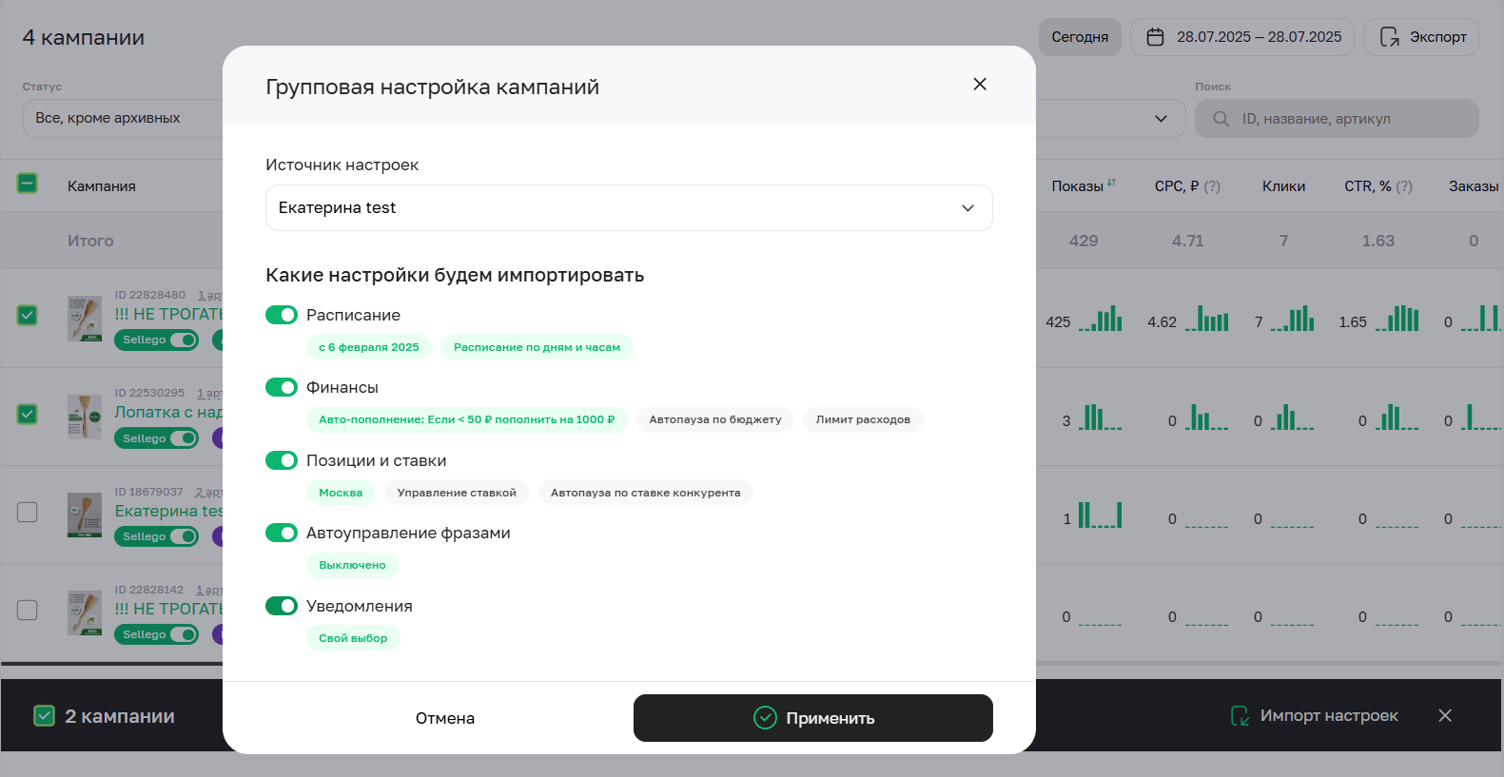The height and width of the screenshot is (777, 1504).
Task: Switch to the Сегодня period tab
Action: 1080,37
